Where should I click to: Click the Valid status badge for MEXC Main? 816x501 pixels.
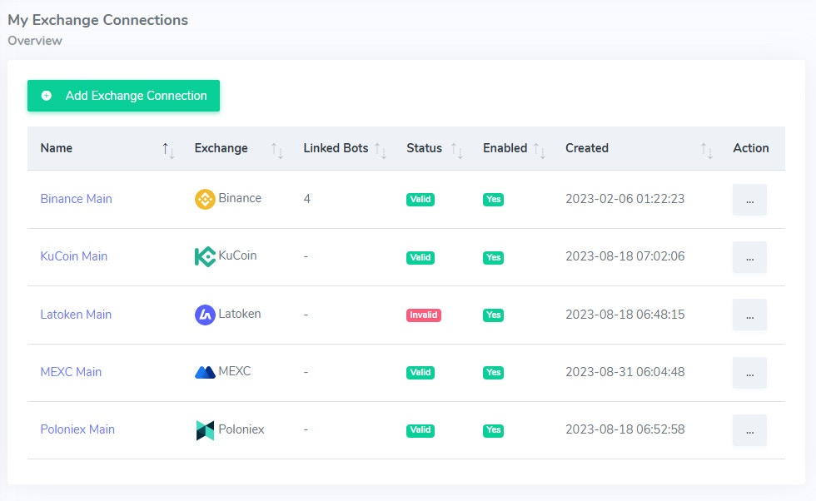point(420,373)
